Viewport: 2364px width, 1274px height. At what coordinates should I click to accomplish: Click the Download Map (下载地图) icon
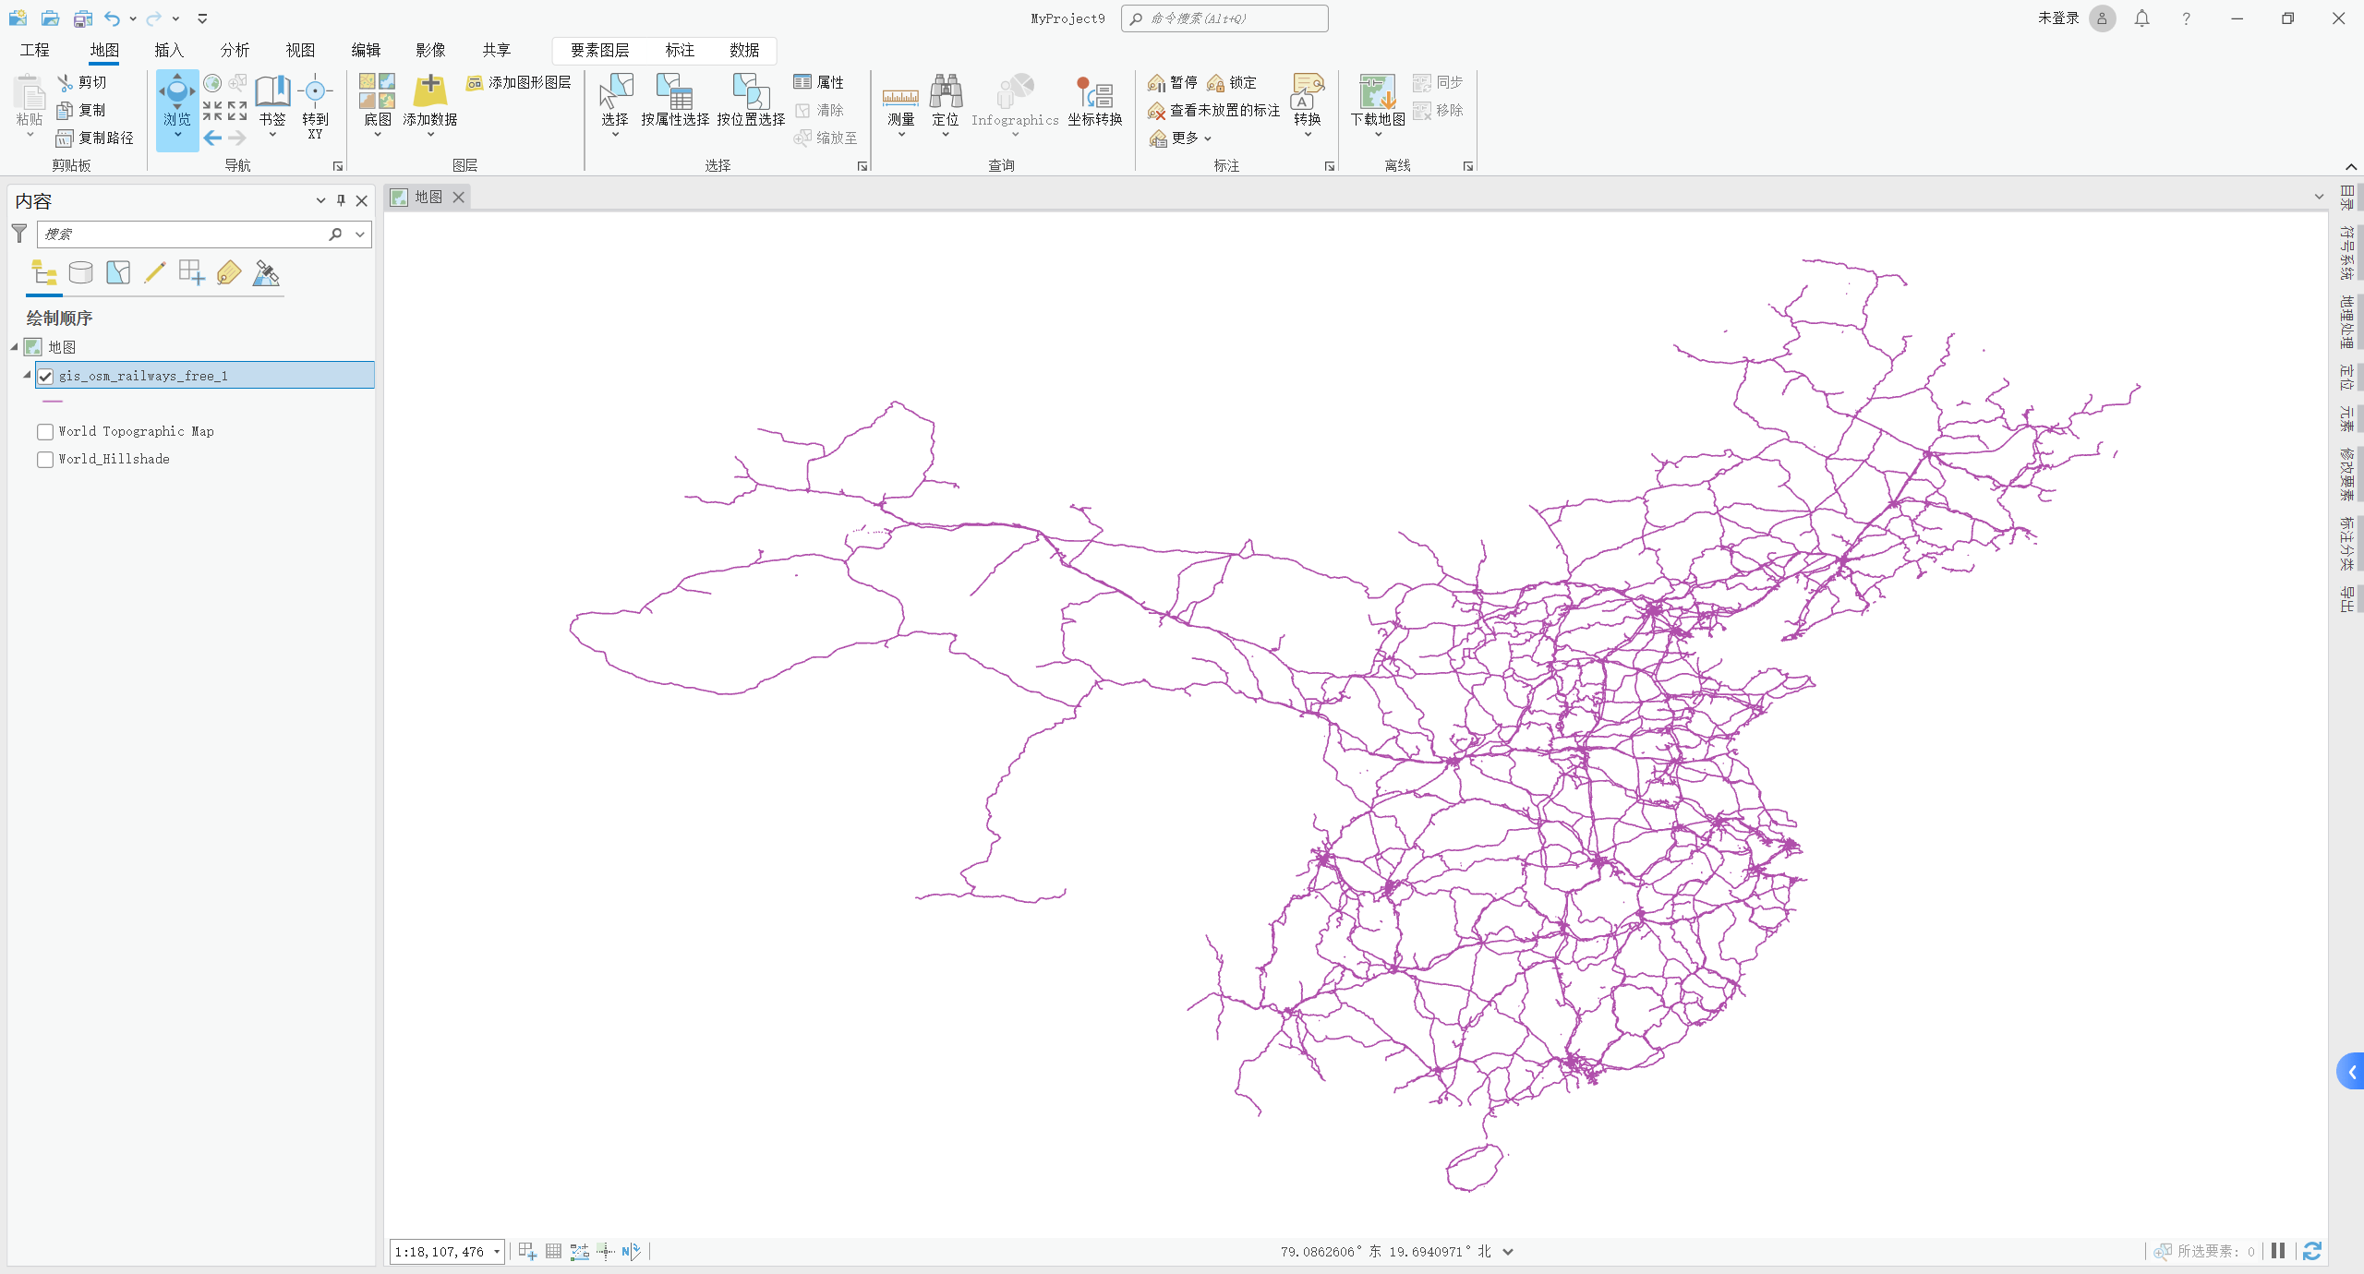point(1378,91)
